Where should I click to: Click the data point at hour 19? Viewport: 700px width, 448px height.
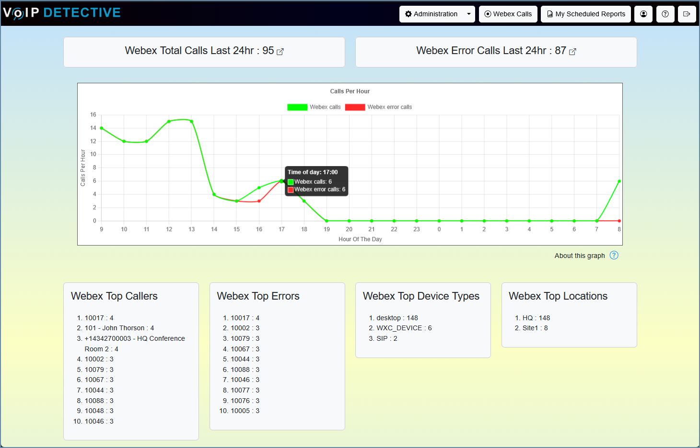click(x=327, y=221)
